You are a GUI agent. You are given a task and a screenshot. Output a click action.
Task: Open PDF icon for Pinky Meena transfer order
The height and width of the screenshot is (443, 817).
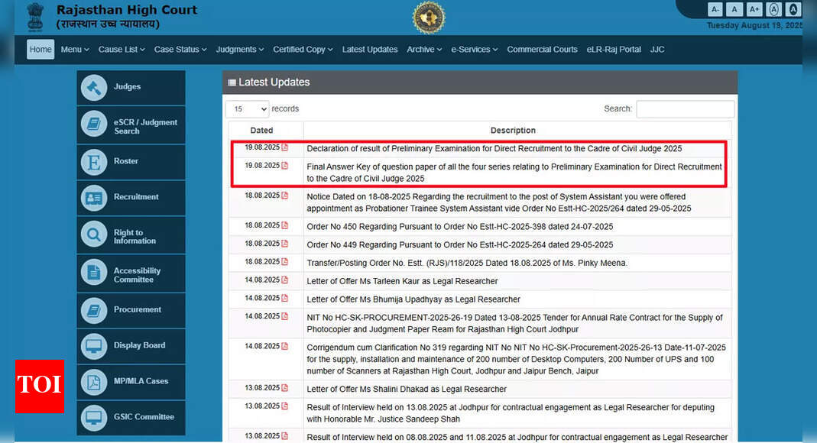pyautogui.click(x=285, y=262)
